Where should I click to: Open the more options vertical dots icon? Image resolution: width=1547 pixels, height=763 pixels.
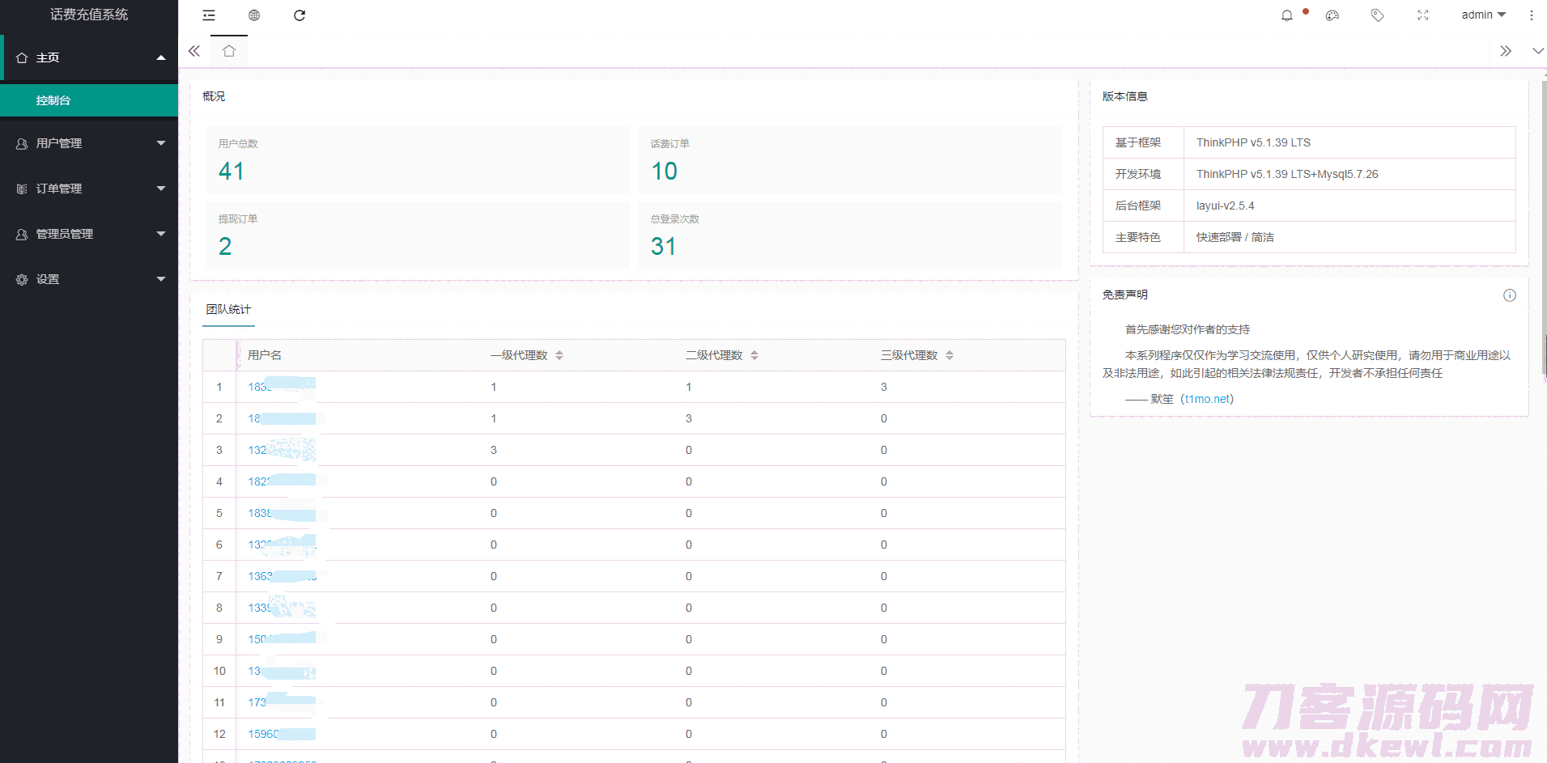(x=1531, y=15)
